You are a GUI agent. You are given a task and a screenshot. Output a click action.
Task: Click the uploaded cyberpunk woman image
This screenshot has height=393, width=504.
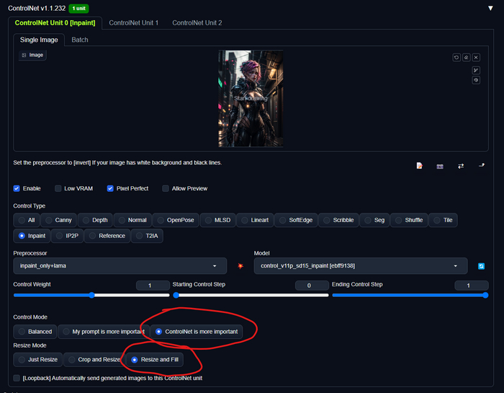pos(251,99)
